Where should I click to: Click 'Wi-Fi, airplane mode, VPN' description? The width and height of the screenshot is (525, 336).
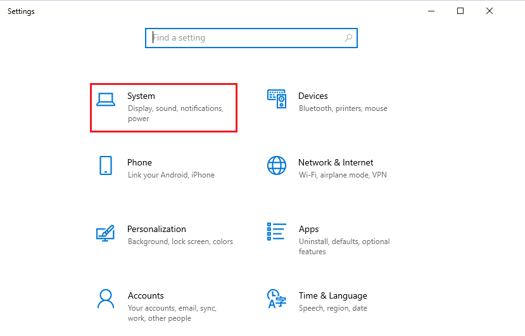point(343,175)
